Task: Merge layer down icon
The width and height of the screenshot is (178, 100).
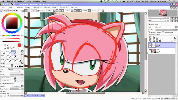Action: coord(154,41)
